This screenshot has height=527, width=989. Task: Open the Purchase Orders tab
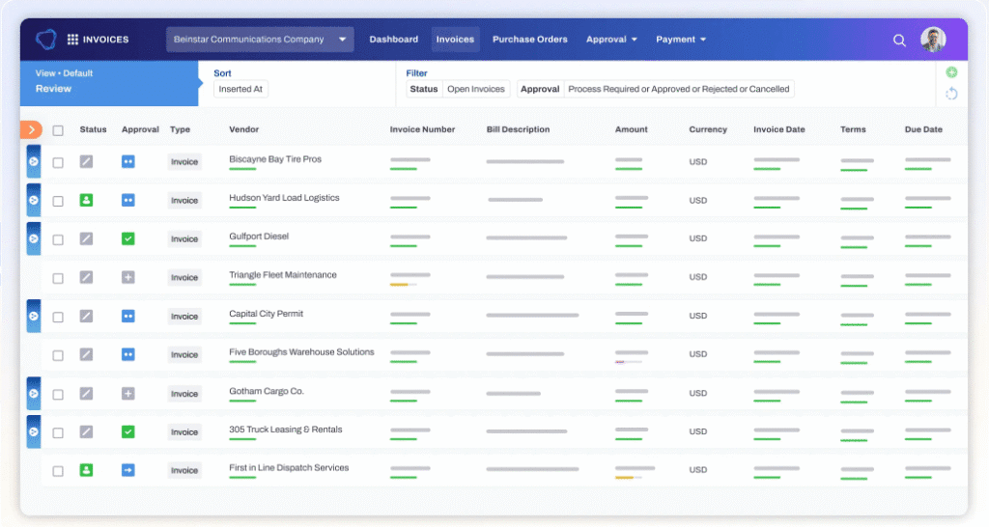tap(530, 39)
